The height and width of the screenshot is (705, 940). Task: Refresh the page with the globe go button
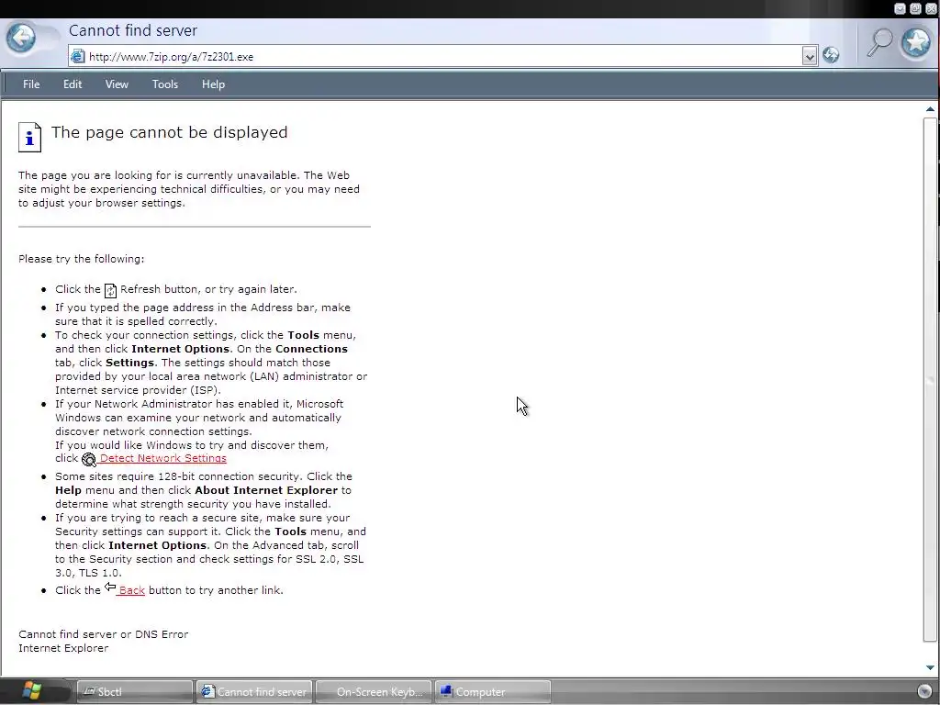pos(830,55)
